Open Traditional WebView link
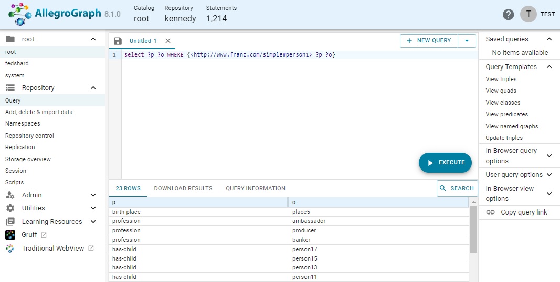 52,249
